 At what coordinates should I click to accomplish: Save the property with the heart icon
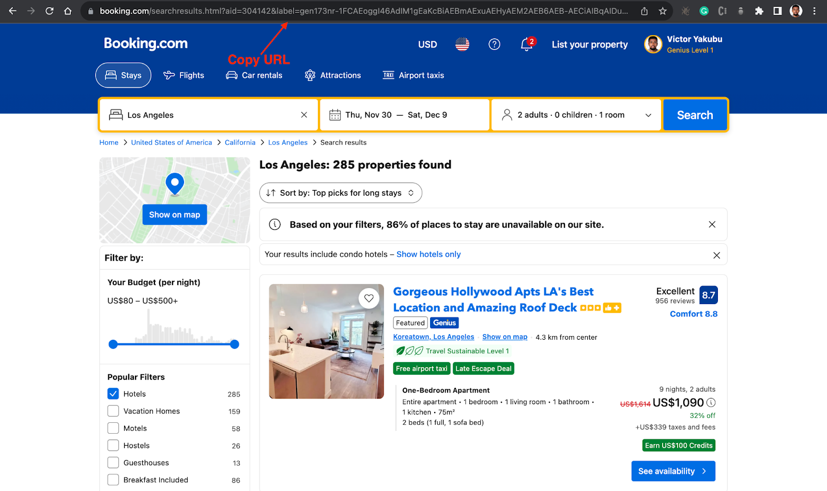click(369, 298)
